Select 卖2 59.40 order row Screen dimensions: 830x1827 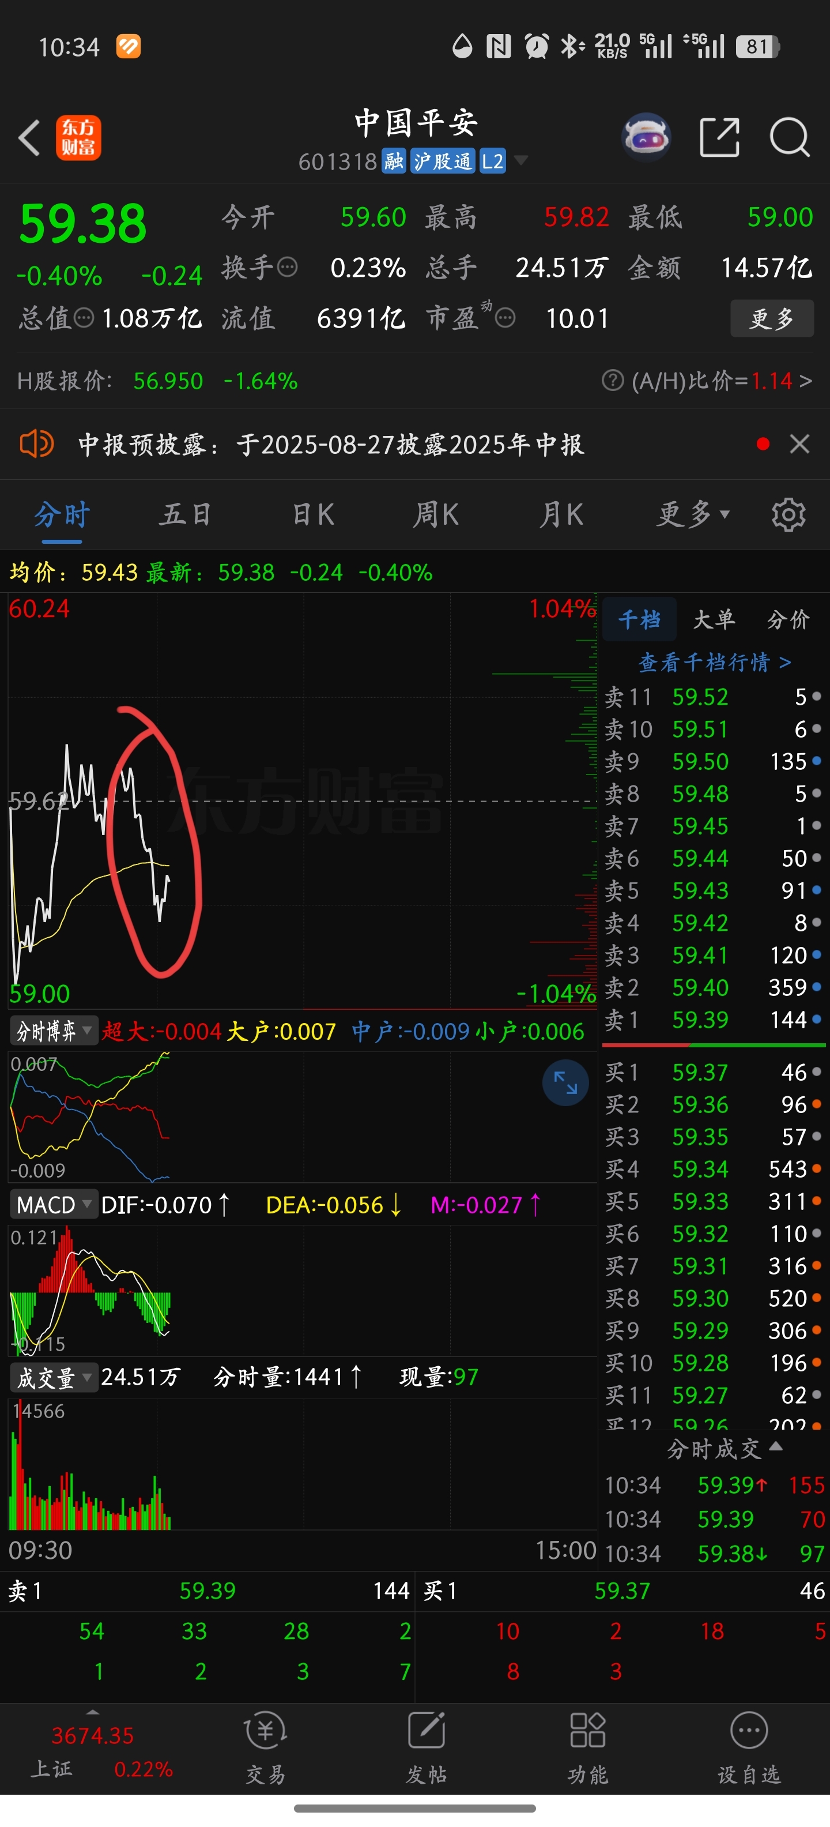point(713,987)
